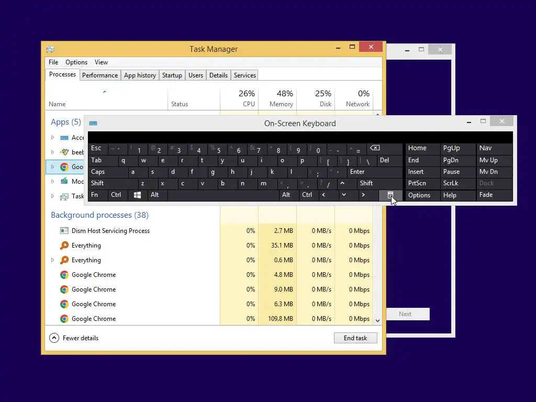
Task: Toggle the Fn key
Action: pos(98,195)
